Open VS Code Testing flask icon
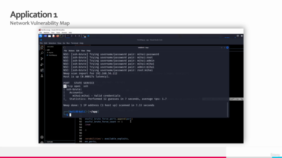Viewport: 282px width, 158px height. click(x=42, y=76)
